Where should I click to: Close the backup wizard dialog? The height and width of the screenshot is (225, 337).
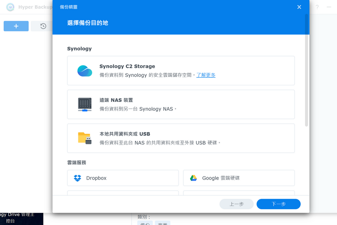[299, 7]
